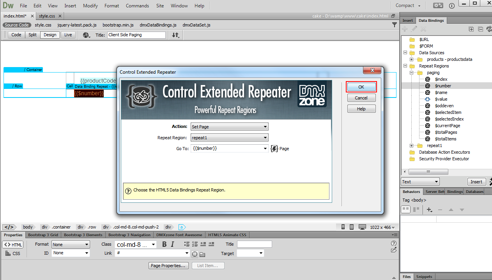Select the desktop size preview icon

tap(362, 227)
